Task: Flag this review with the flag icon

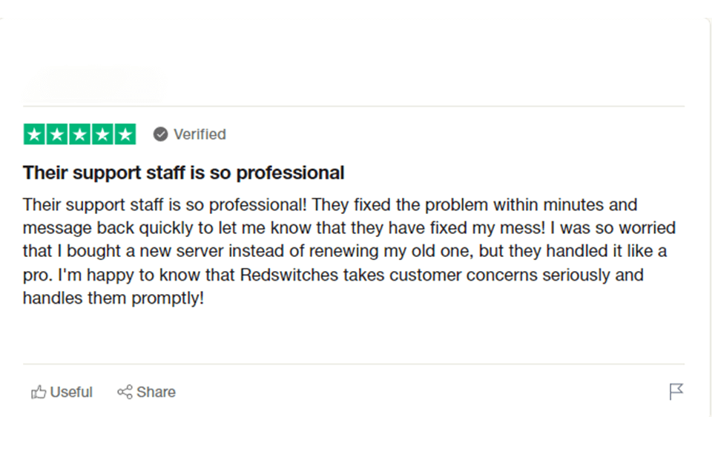Action: coord(676,392)
